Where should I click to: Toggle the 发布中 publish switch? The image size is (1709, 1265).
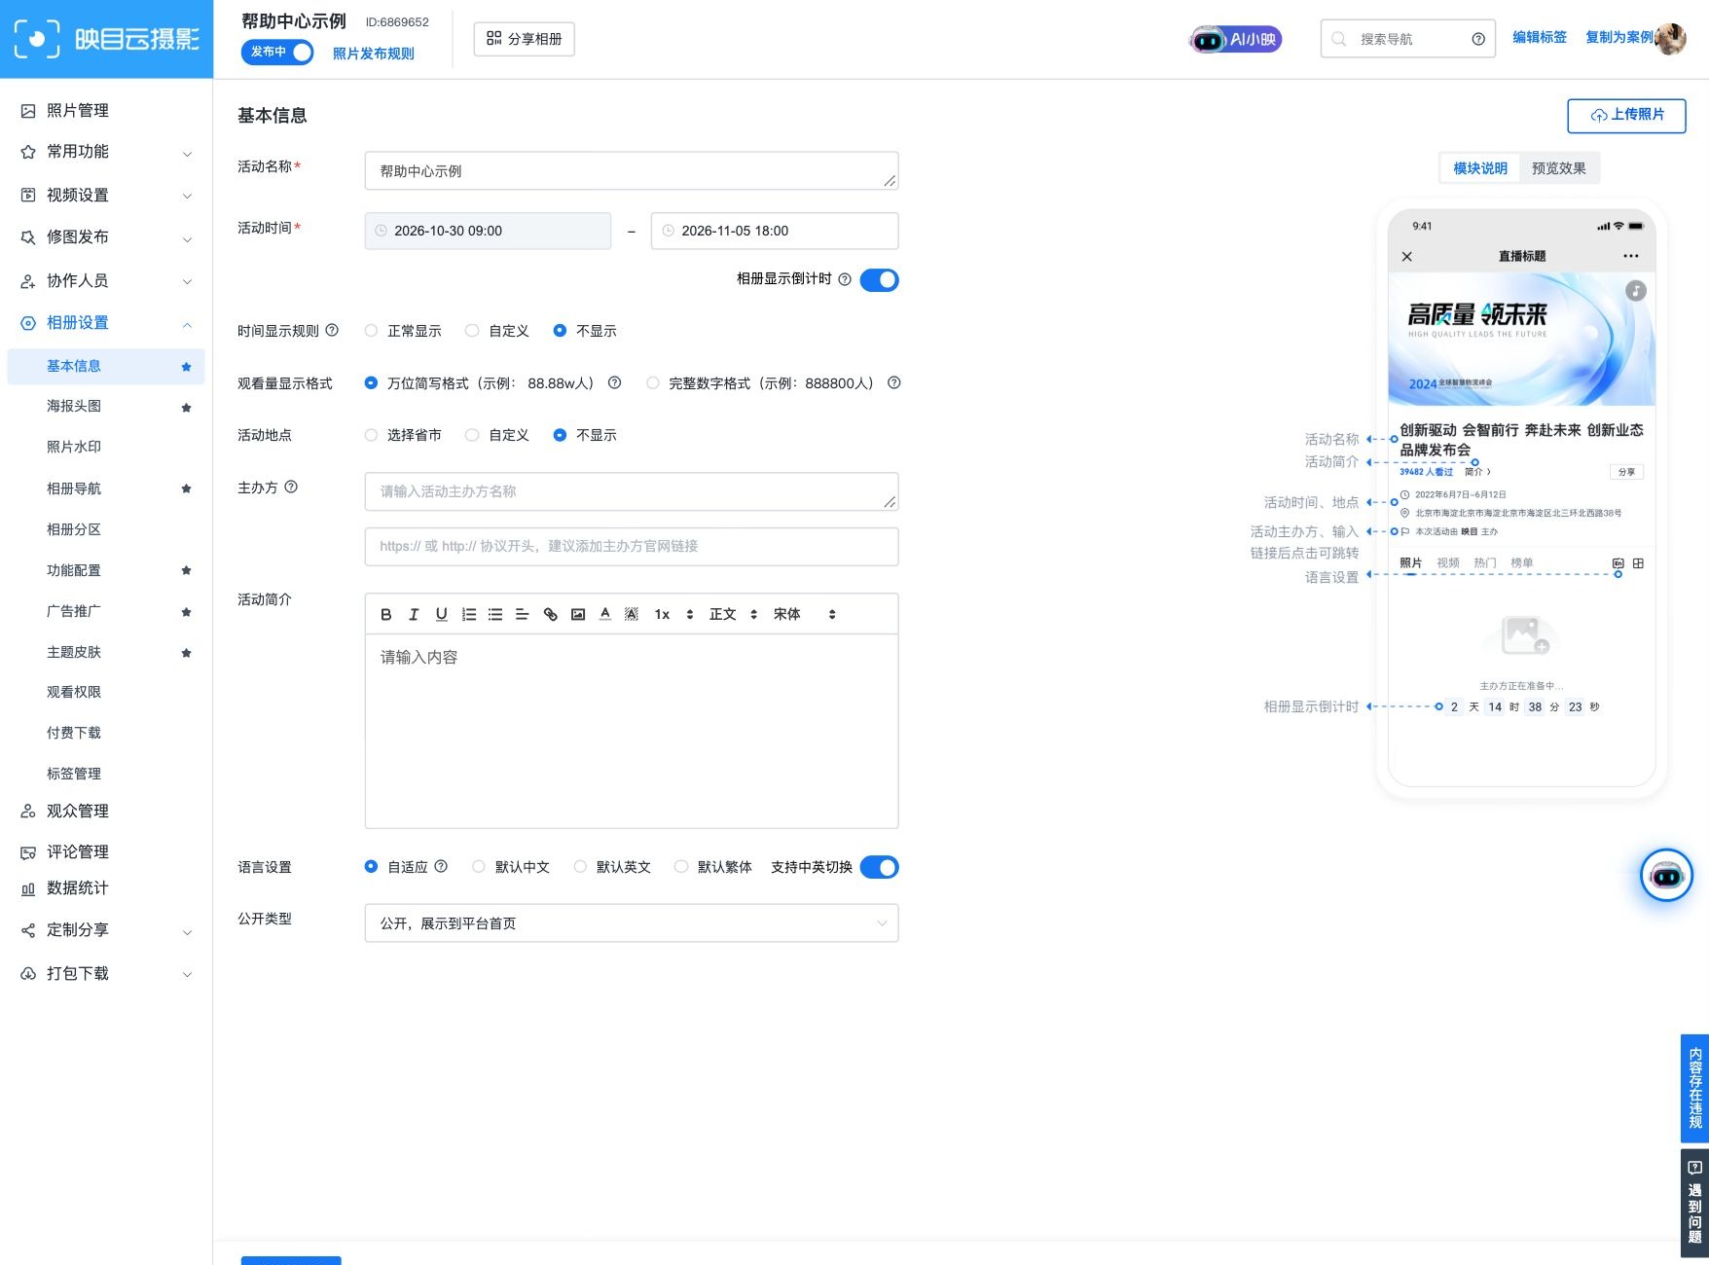pos(278,52)
